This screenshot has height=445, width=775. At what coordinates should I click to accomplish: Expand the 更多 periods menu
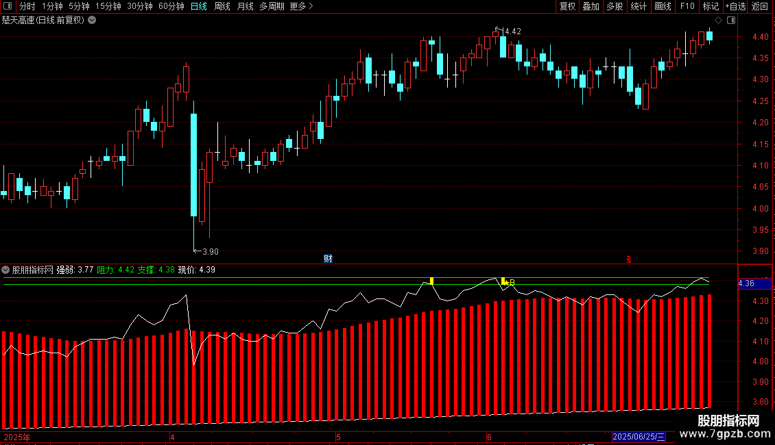click(301, 6)
